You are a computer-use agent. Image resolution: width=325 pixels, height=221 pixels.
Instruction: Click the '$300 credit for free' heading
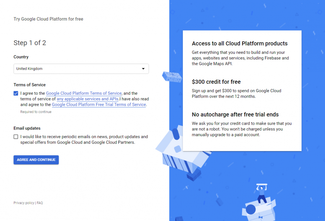(216, 82)
